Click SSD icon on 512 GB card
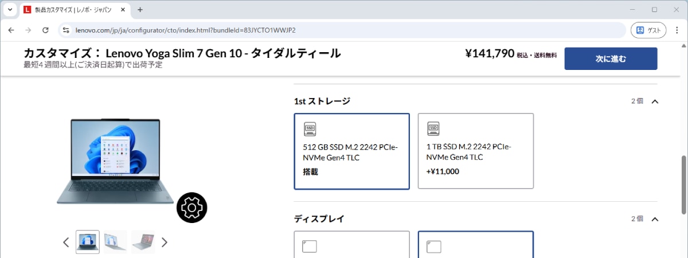Screen dimensions: 688x258 point(310,128)
